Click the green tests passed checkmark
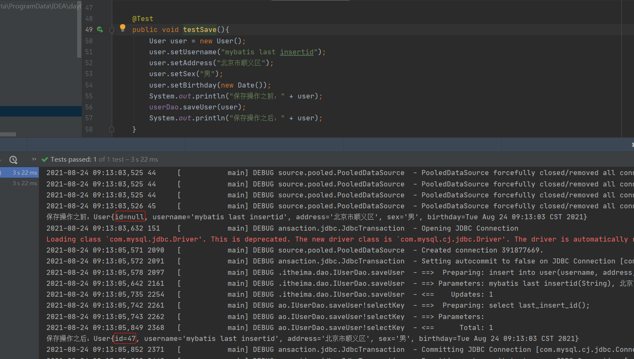Image resolution: width=634 pixels, height=359 pixels. (x=45, y=160)
